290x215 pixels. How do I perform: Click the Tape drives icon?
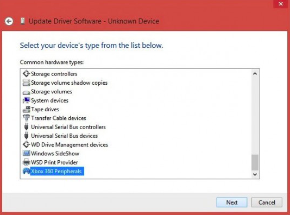tap(26, 109)
